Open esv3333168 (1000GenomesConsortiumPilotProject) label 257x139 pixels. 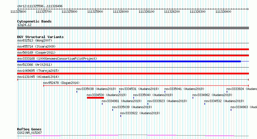pyautogui.click(x=57, y=59)
